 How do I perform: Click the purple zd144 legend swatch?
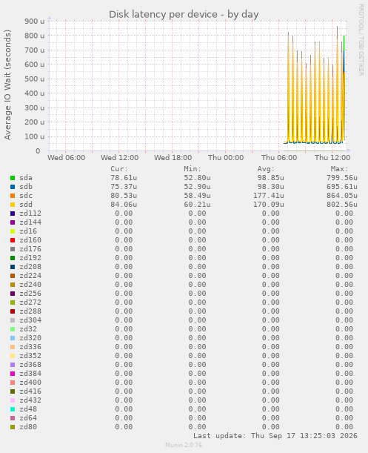[13, 222]
